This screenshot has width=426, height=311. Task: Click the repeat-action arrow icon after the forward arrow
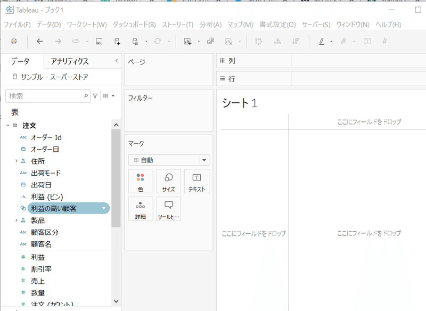coord(76,42)
